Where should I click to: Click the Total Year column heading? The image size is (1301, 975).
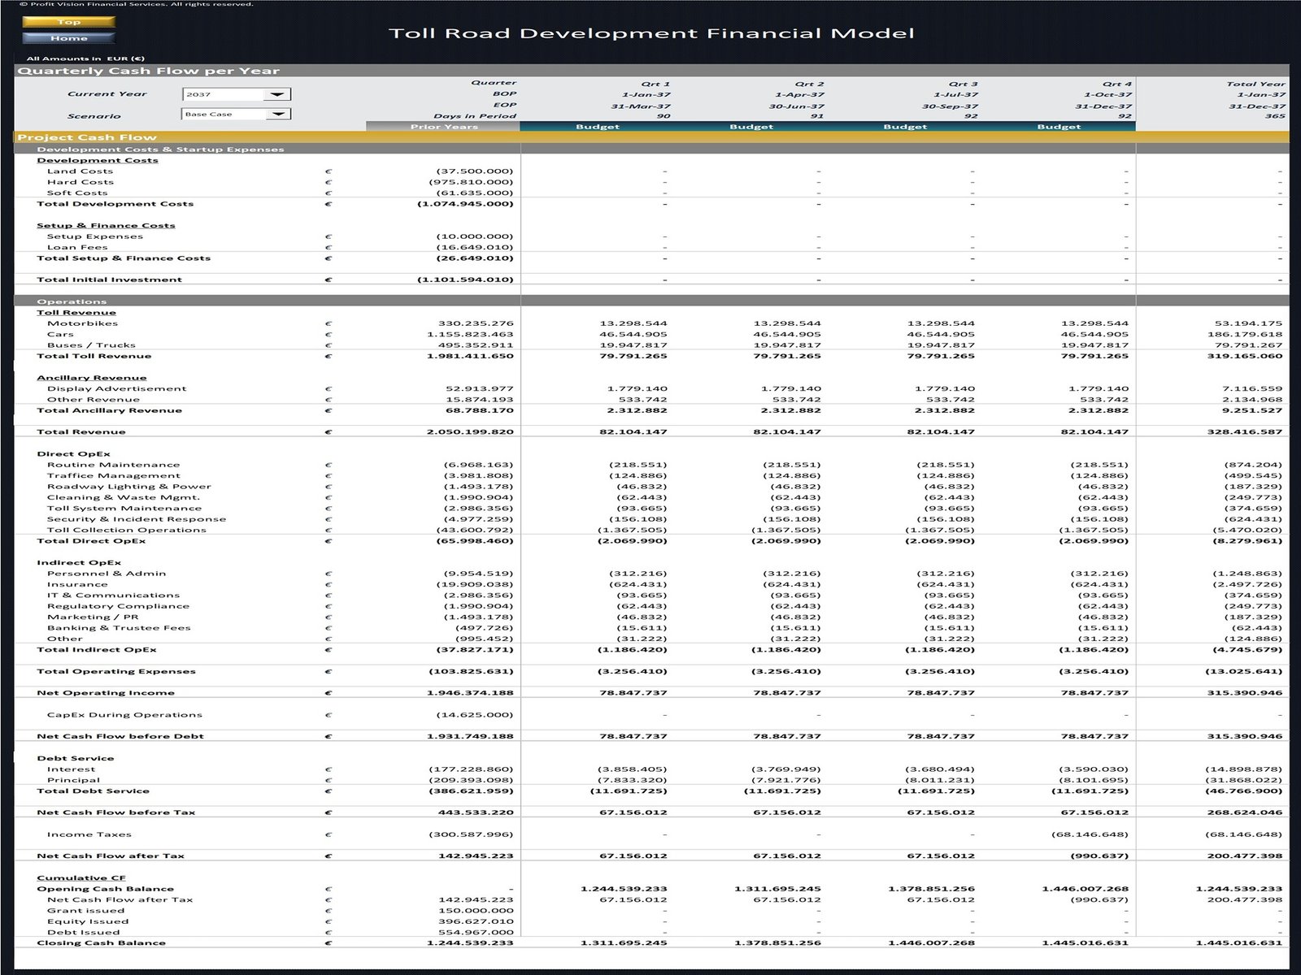1255,84
